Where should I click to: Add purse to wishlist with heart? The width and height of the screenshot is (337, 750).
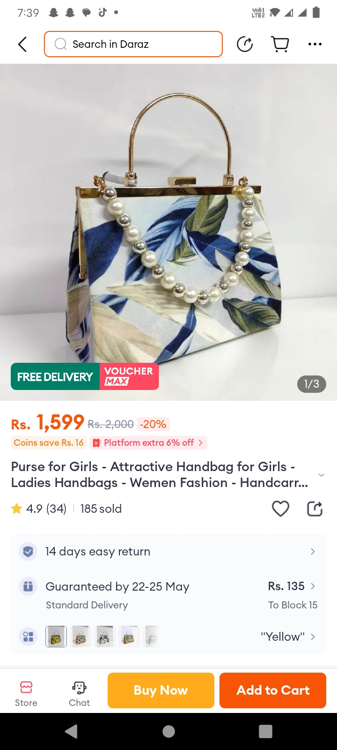281,509
